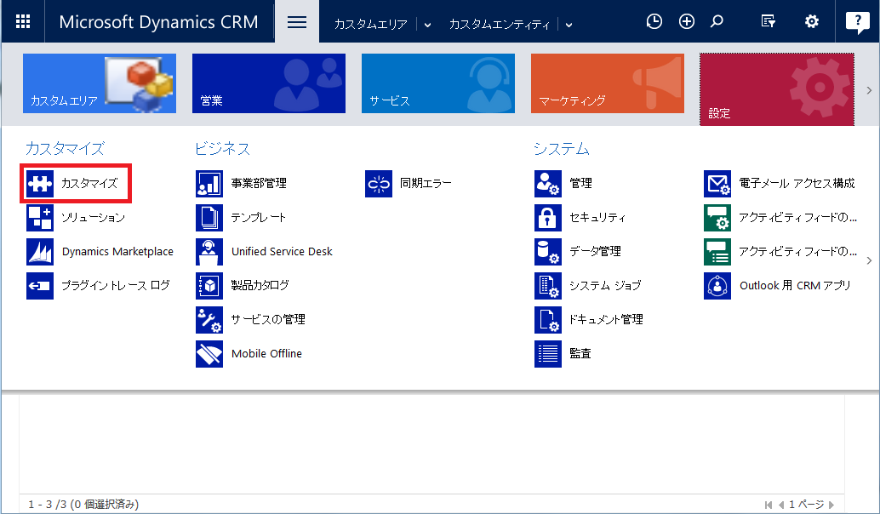Open the 管理 icon
The image size is (880, 514).
pos(548,184)
